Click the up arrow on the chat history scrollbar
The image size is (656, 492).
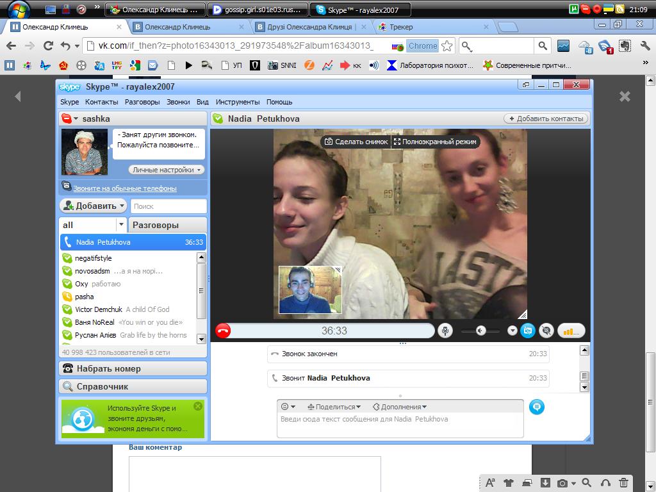coord(585,350)
